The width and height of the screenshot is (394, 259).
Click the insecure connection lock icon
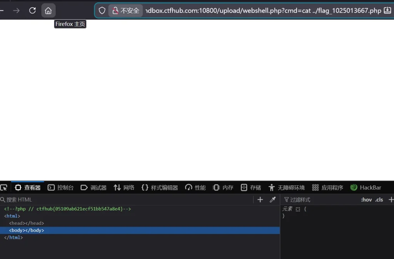(115, 11)
